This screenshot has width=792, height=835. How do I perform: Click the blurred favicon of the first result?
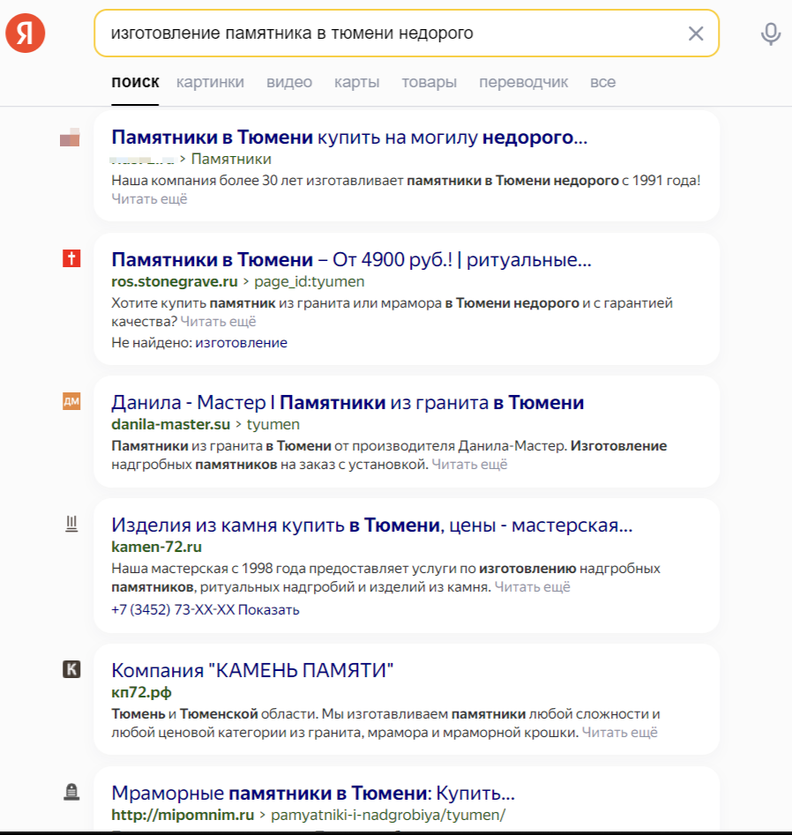(x=70, y=137)
